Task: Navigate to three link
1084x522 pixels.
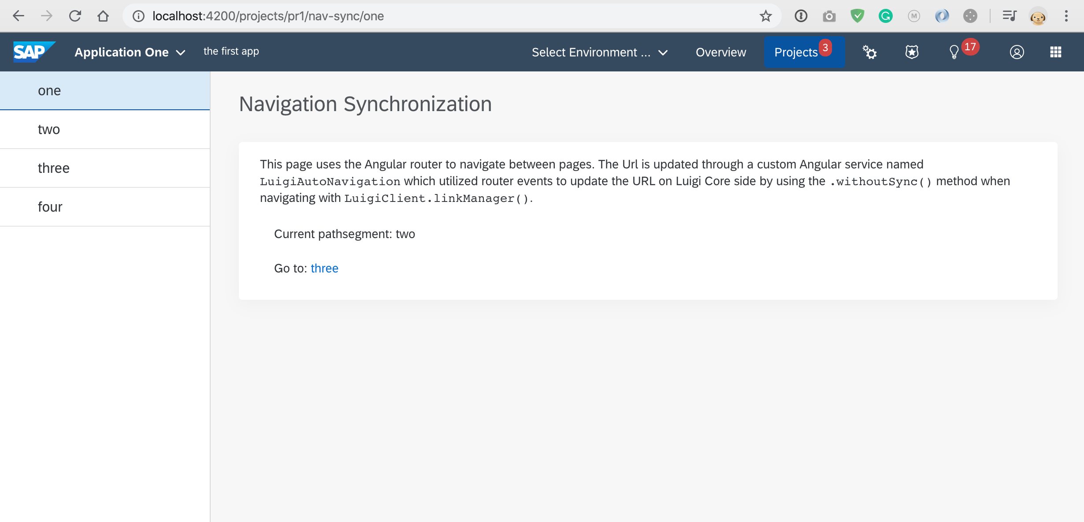Action: (x=323, y=268)
